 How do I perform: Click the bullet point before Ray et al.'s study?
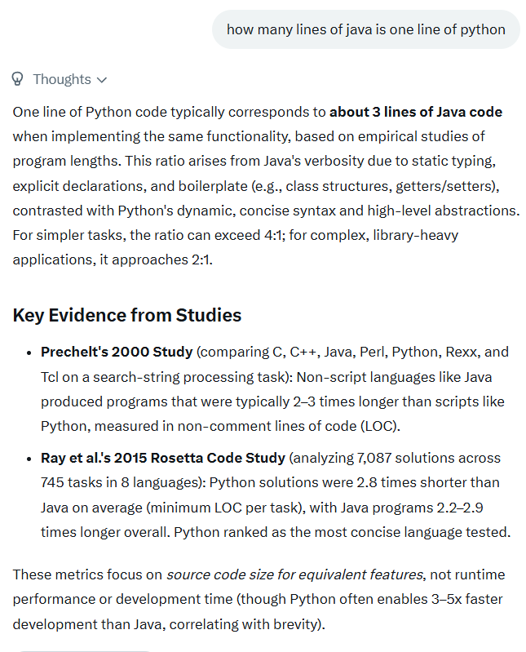tap(27, 459)
